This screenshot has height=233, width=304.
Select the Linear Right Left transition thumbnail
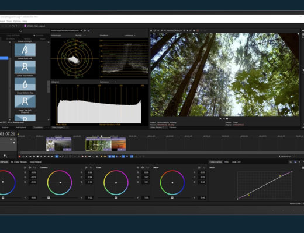25,50
